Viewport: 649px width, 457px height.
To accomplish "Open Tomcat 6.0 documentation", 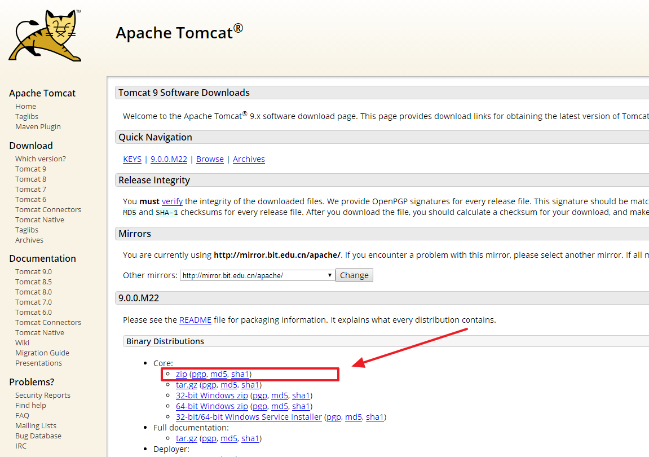I will click(x=33, y=313).
